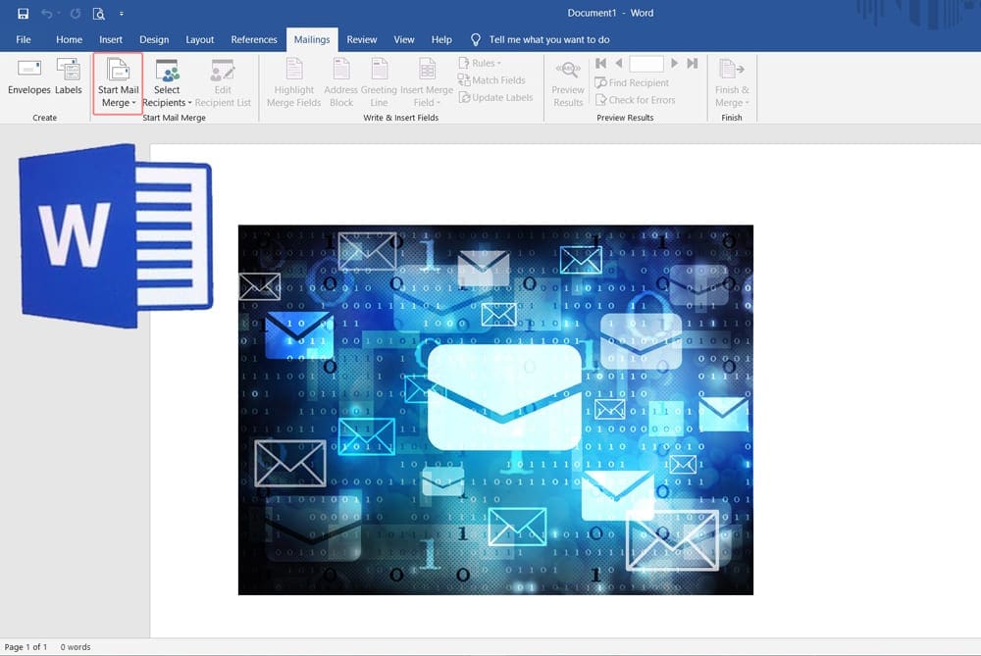Open Finish & Merge dropdown
981x656 pixels.
coord(732,82)
